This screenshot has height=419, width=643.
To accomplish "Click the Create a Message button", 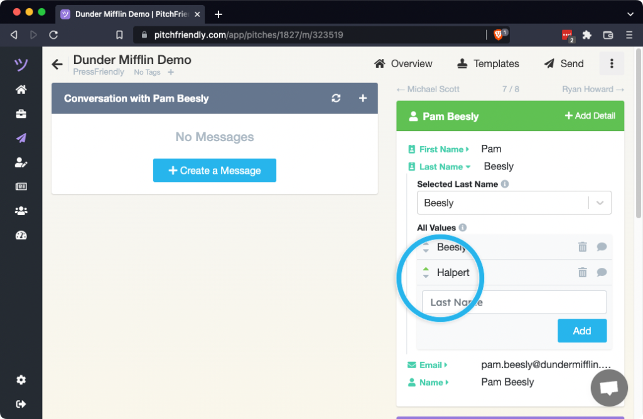I will pos(215,171).
